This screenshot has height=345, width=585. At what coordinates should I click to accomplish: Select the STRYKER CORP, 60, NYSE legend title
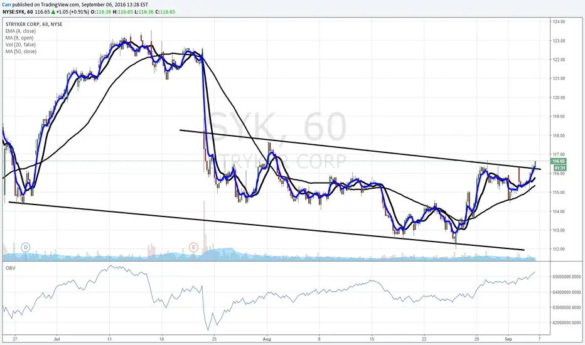pos(34,24)
